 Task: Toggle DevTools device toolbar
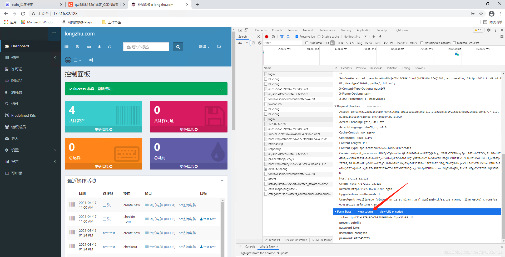tap(246, 30)
